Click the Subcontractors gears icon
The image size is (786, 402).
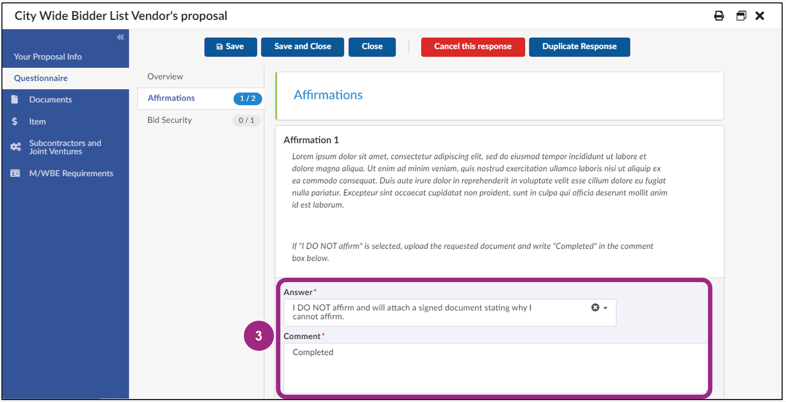click(16, 147)
